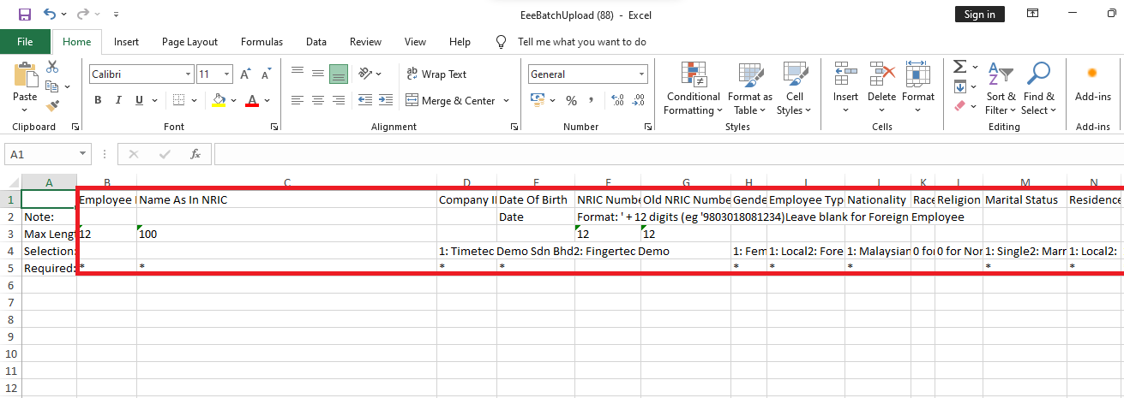Switch to the Formulas tab
Image resolution: width=1124 pixels, height=398 pixels.
pyautogui.click(x=261, y=41)
